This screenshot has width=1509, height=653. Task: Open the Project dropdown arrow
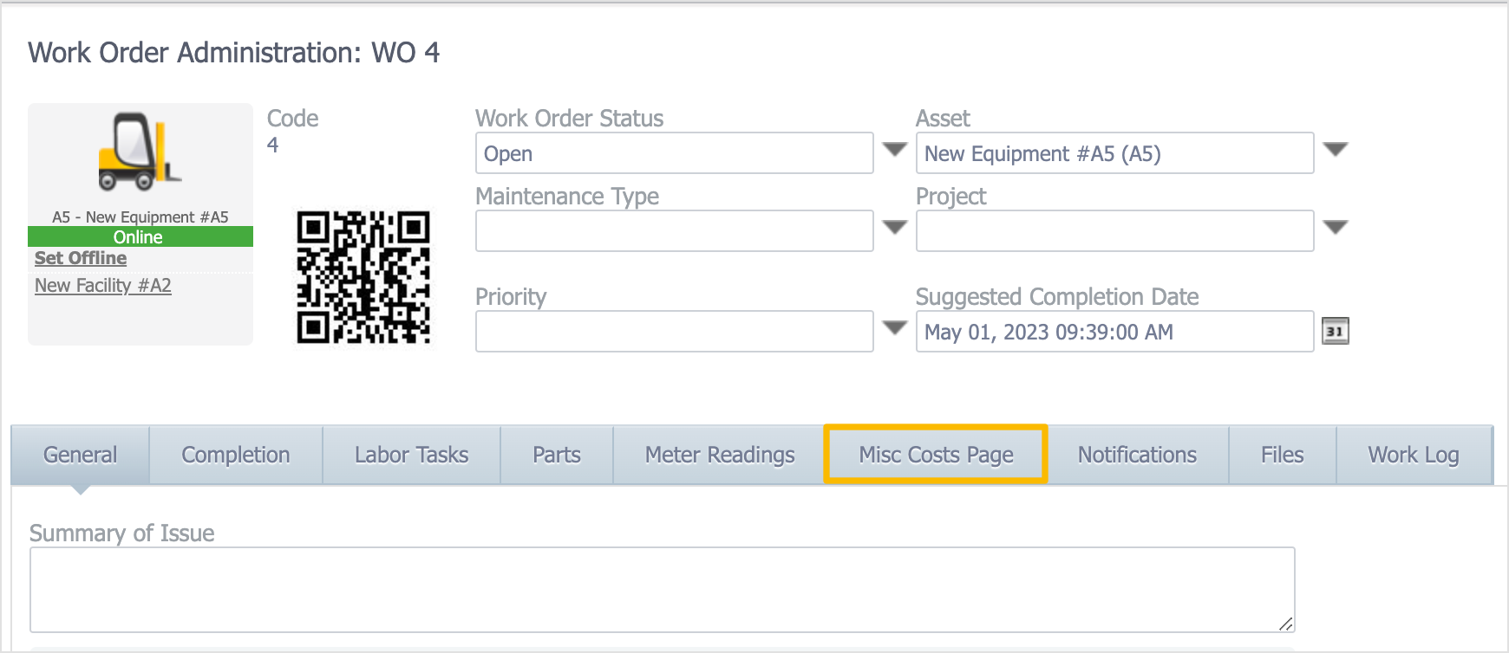point(1335,227)
